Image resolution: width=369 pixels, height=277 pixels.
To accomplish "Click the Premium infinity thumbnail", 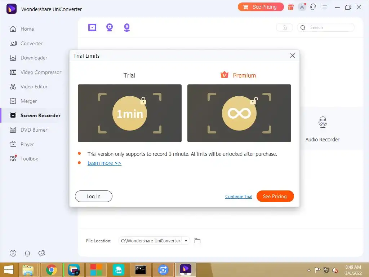I will pyautogui.click(x=239, y=113).
